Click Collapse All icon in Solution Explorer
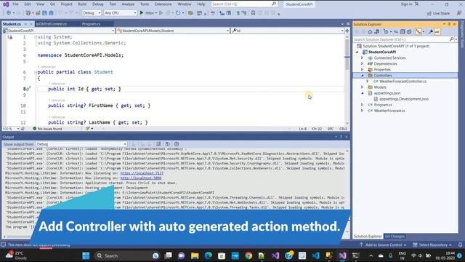The image size is (465, 262). coord(403,32)
